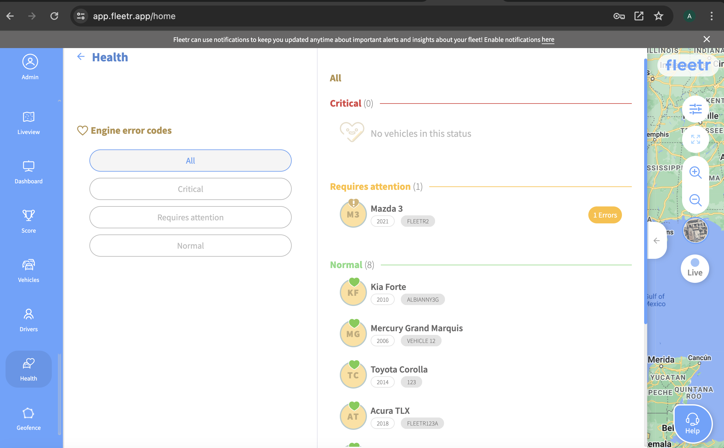The width and height of the screenshot is (724, 448).
Task: Zoom in on the map
Action: [695, 172]
